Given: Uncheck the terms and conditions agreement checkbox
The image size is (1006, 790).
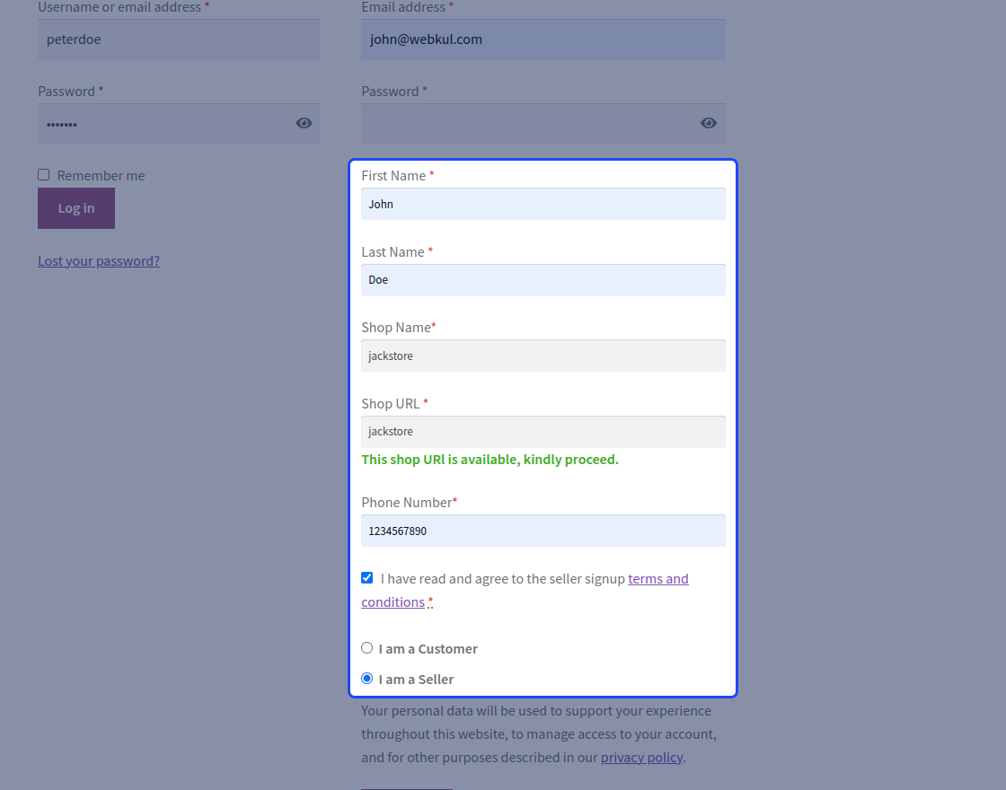Looking at the screenshot, I should coord(366,577).
